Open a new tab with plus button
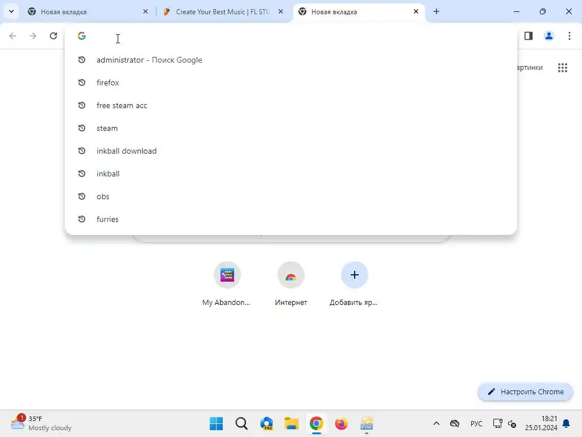Viewport: 582px width, 437px height. pos(436,12)
